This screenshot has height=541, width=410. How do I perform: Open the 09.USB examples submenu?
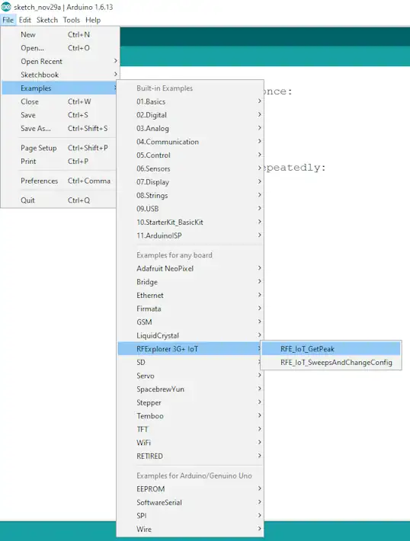tap(191, 209)
